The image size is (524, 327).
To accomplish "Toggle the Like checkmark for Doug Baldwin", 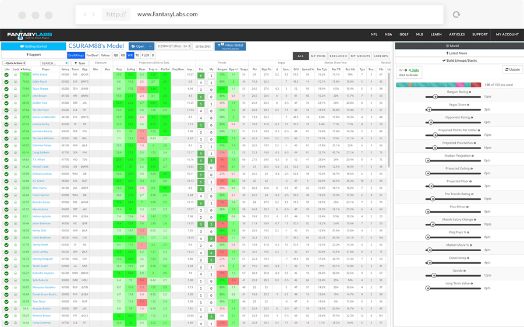I will 6,153.
